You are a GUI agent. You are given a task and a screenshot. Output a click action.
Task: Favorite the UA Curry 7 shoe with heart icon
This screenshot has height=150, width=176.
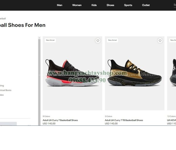[98, 41]
